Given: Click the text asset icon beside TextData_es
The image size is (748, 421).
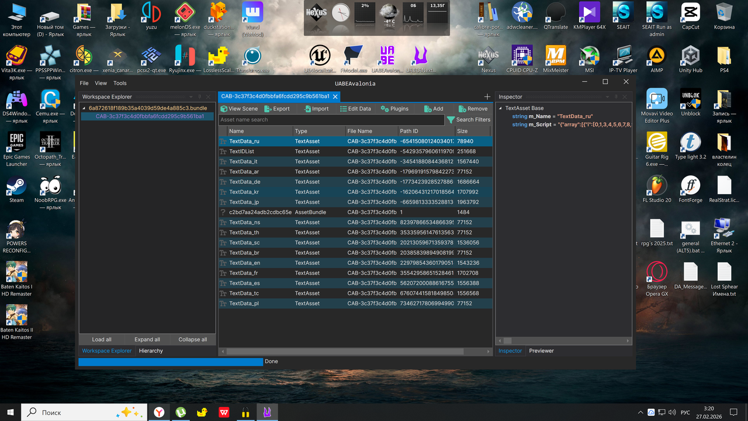Looking at the screenshot, I should (x=223, y=283).
